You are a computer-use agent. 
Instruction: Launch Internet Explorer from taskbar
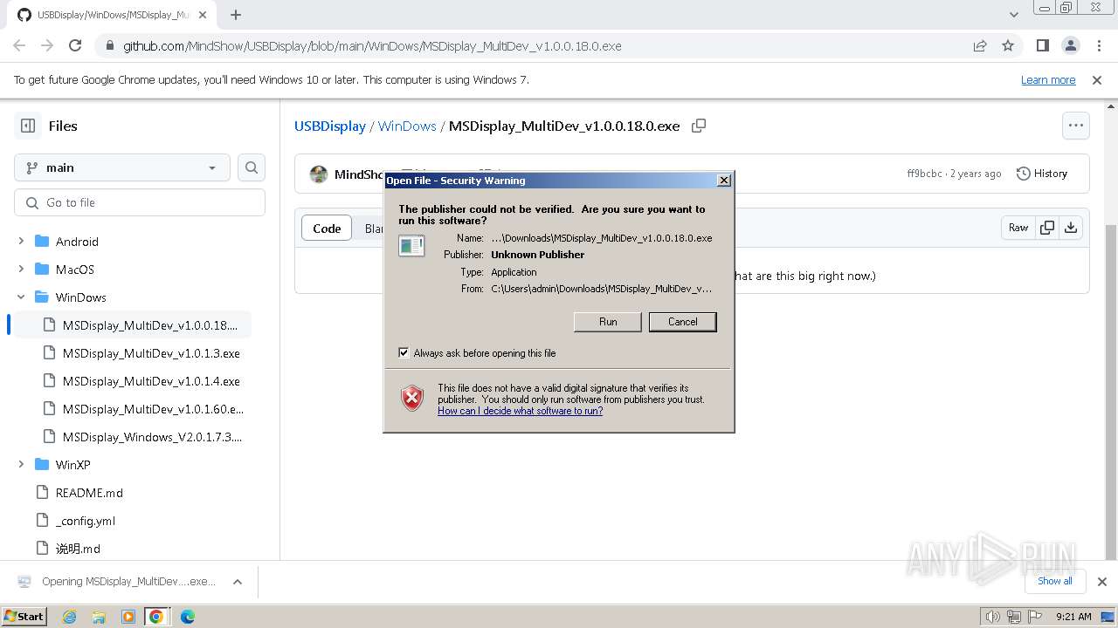tap(70, 617)
